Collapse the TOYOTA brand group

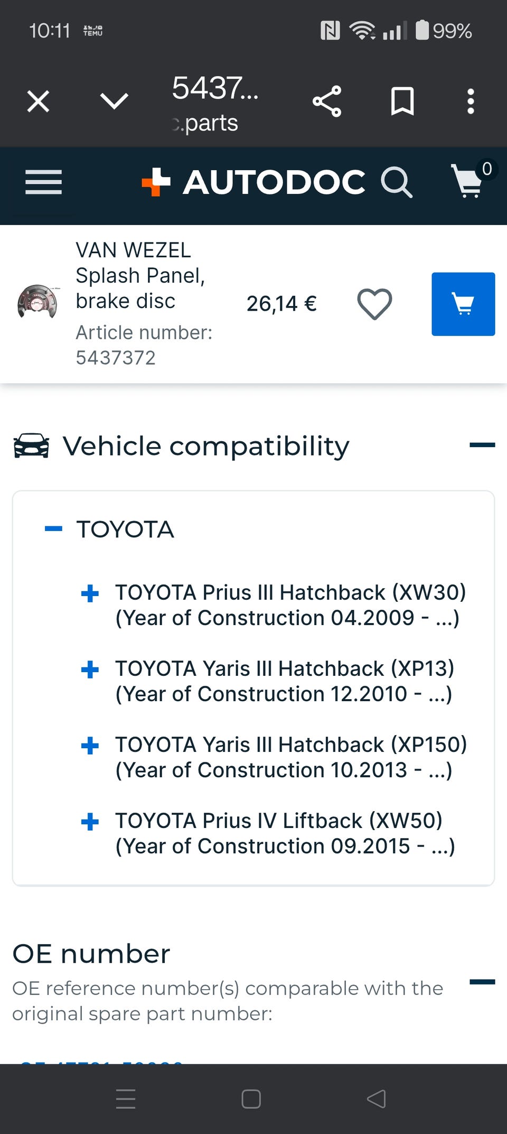click(54, 529)
